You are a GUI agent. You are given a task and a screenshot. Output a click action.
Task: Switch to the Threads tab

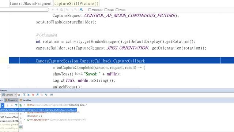[11, 100]
